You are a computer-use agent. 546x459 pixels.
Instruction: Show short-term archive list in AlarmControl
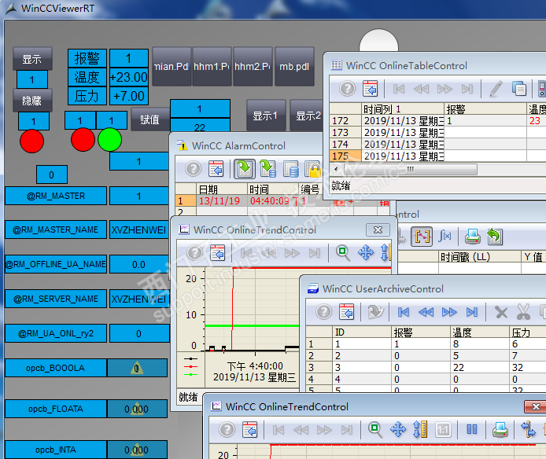pos(267,169)
